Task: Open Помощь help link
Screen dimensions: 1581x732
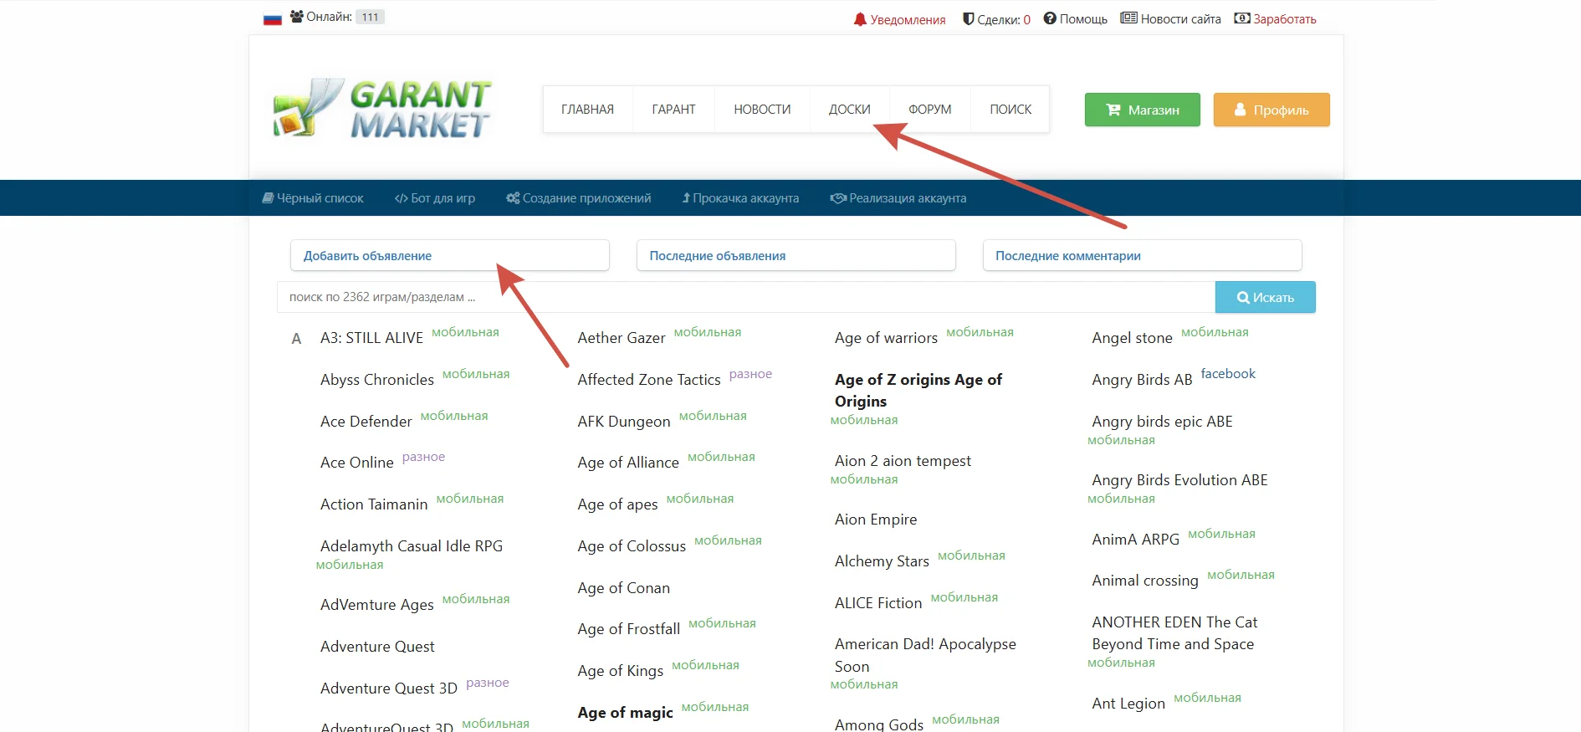Action: tap(1075, 19)
